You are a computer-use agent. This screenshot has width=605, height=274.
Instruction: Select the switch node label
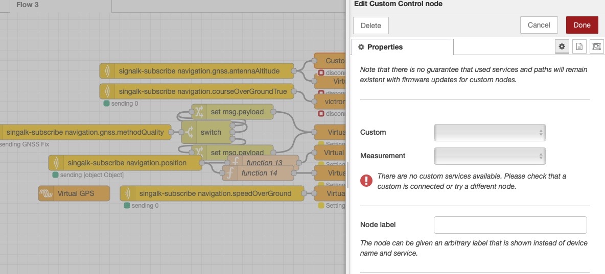(x=211, y=132)
